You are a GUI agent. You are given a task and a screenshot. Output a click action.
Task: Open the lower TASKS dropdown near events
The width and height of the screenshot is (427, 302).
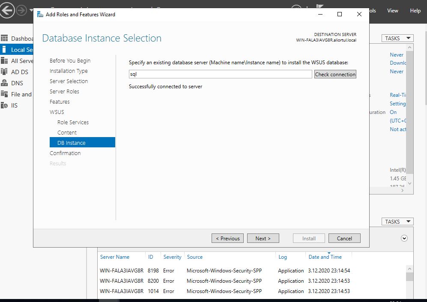tap(397, 221)
